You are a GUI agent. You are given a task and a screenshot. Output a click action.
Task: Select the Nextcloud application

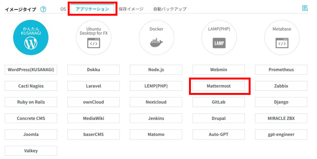coord(156,102)
